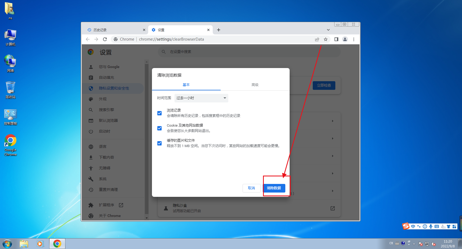Open new tab with plus icon
Viewport: 462px width, 249px height.
219,30
